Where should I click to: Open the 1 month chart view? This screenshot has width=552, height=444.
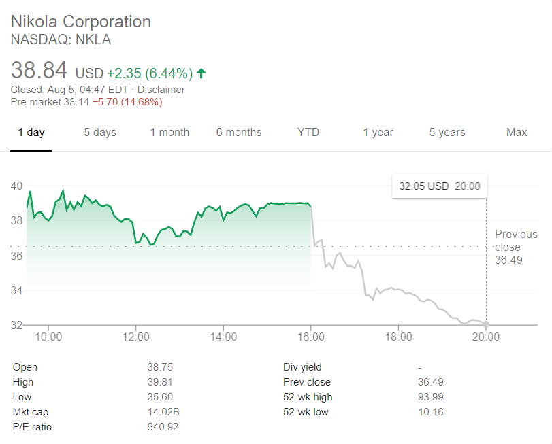click(x=169, y=133)
